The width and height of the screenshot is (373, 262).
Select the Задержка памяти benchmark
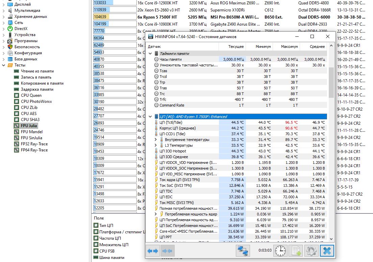click(x=37, y=89)
